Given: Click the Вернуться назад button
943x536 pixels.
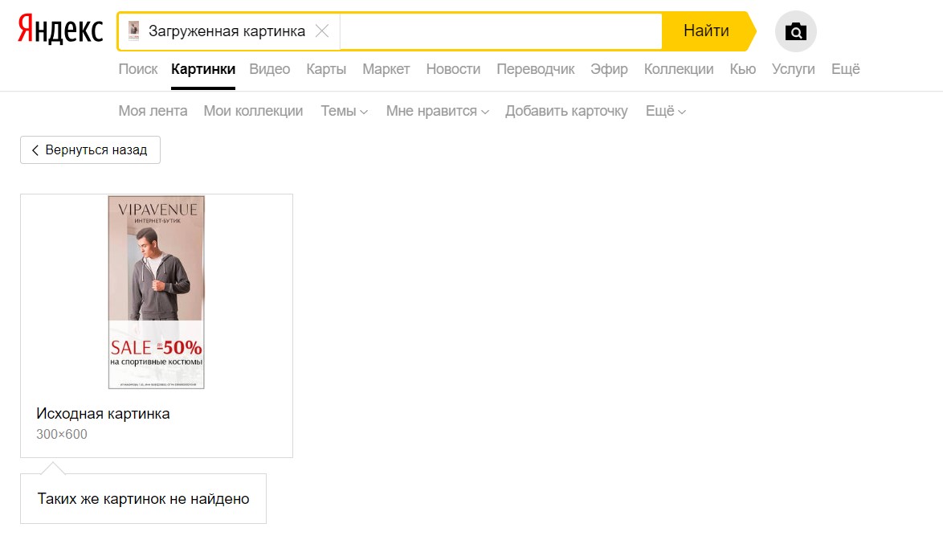Looking at the screenshot, I should 90,149.
